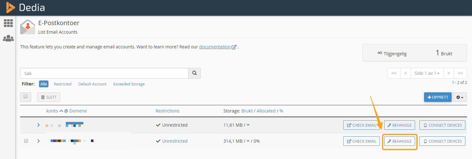The height and width of the screenshot is (159, 472).
Task: Click Behandle for the second account
Action: [x=399, y=141]
